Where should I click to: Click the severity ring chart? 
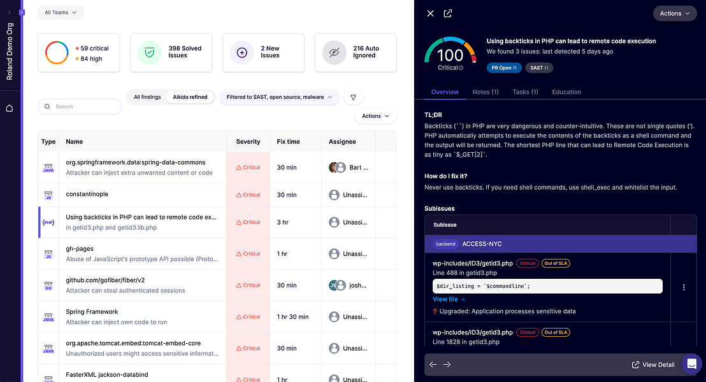point(57,53)
